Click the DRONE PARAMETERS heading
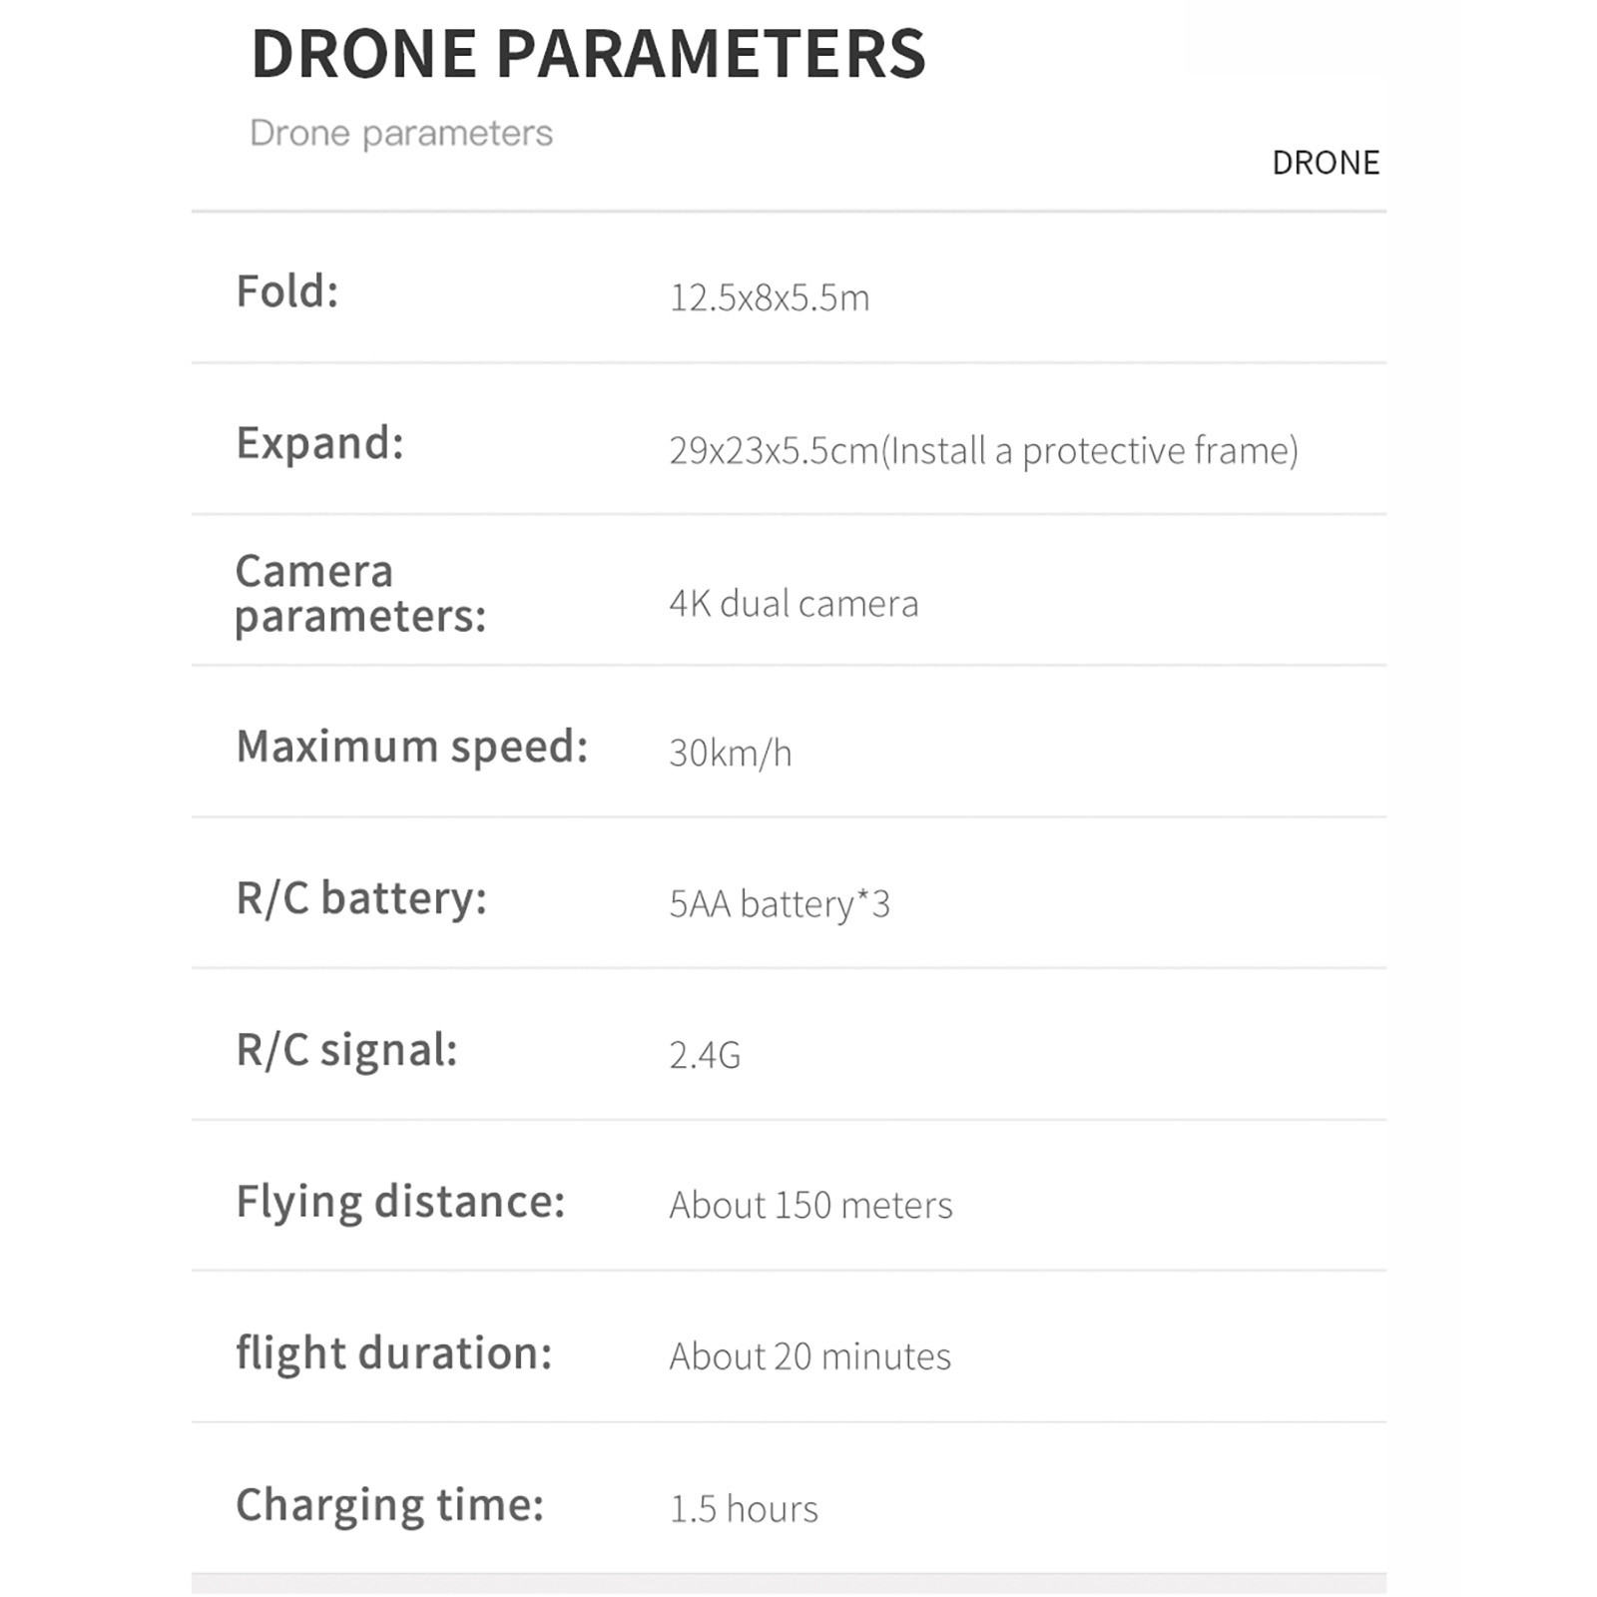1597x1597 pixels. pyautogui.click(x=588, y=54)
